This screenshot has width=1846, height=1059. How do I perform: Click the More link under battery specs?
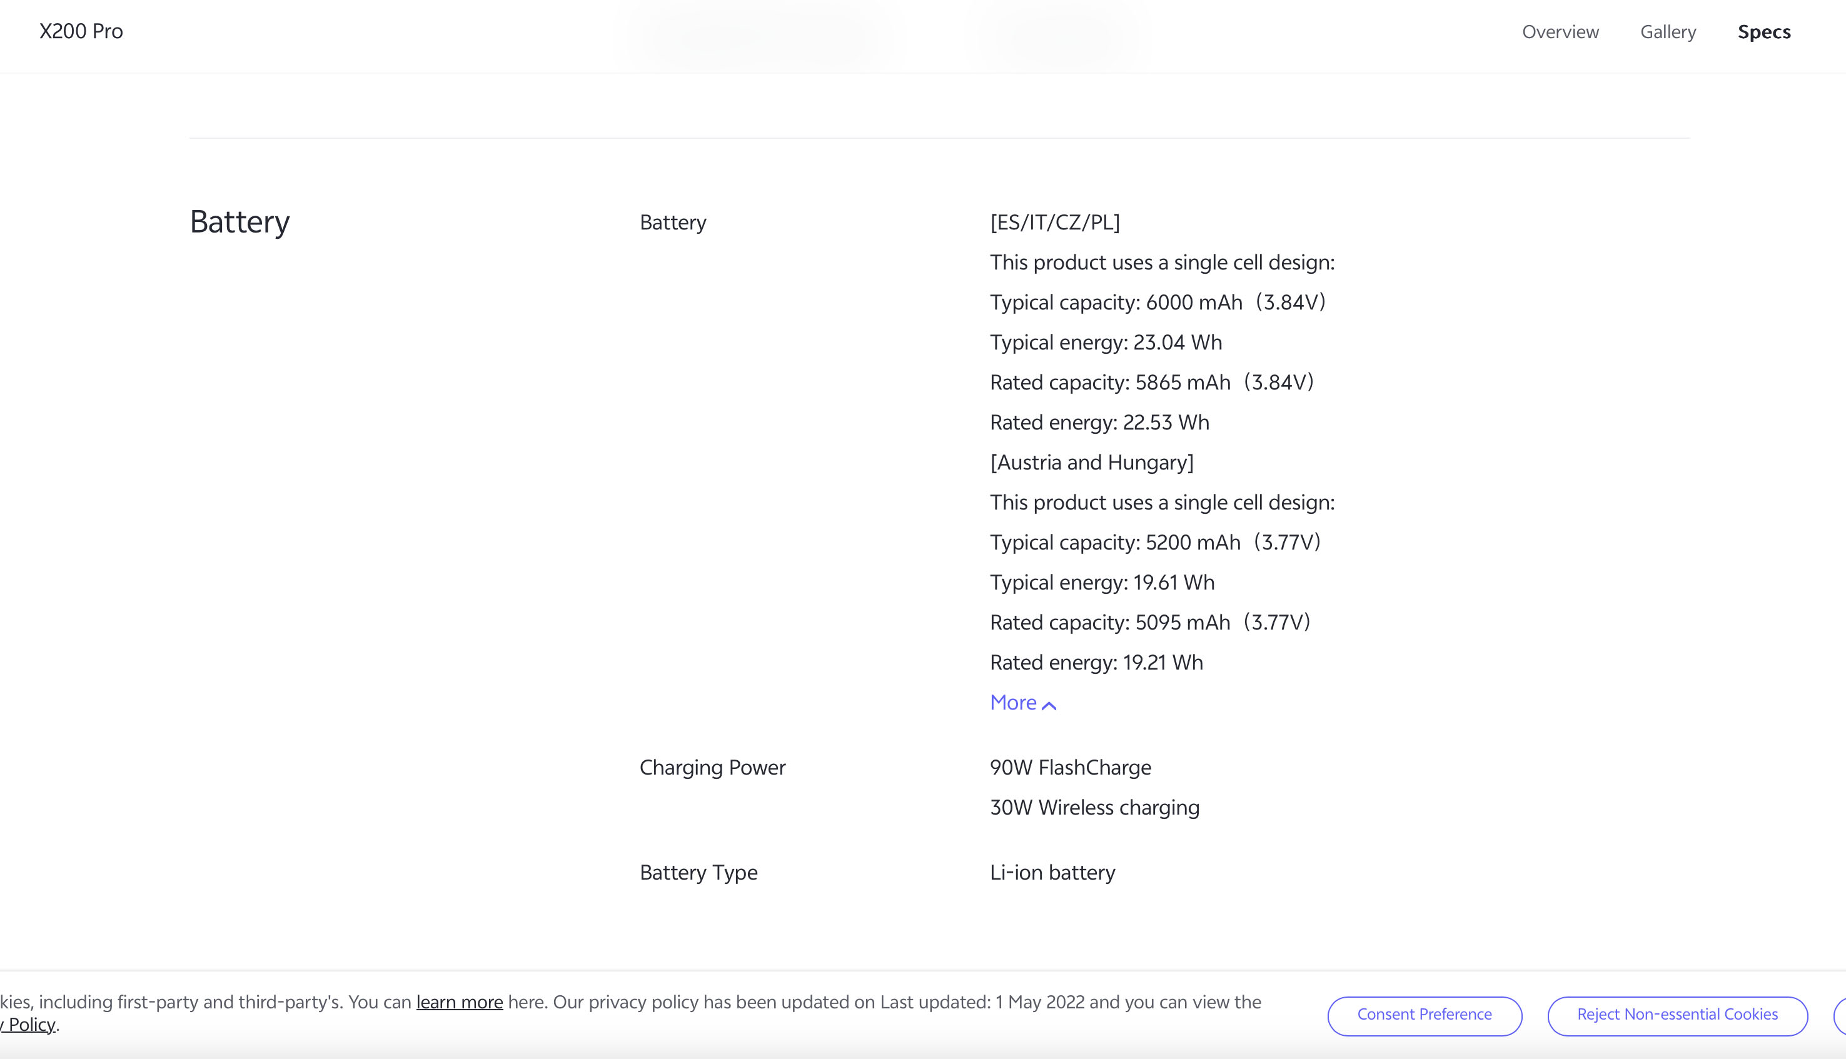click(1013, 703)
